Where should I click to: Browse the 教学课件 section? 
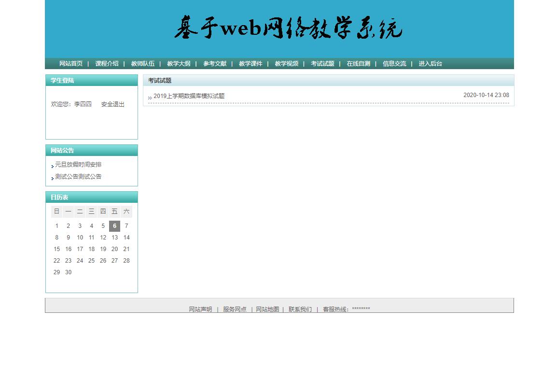coord(251,63)
